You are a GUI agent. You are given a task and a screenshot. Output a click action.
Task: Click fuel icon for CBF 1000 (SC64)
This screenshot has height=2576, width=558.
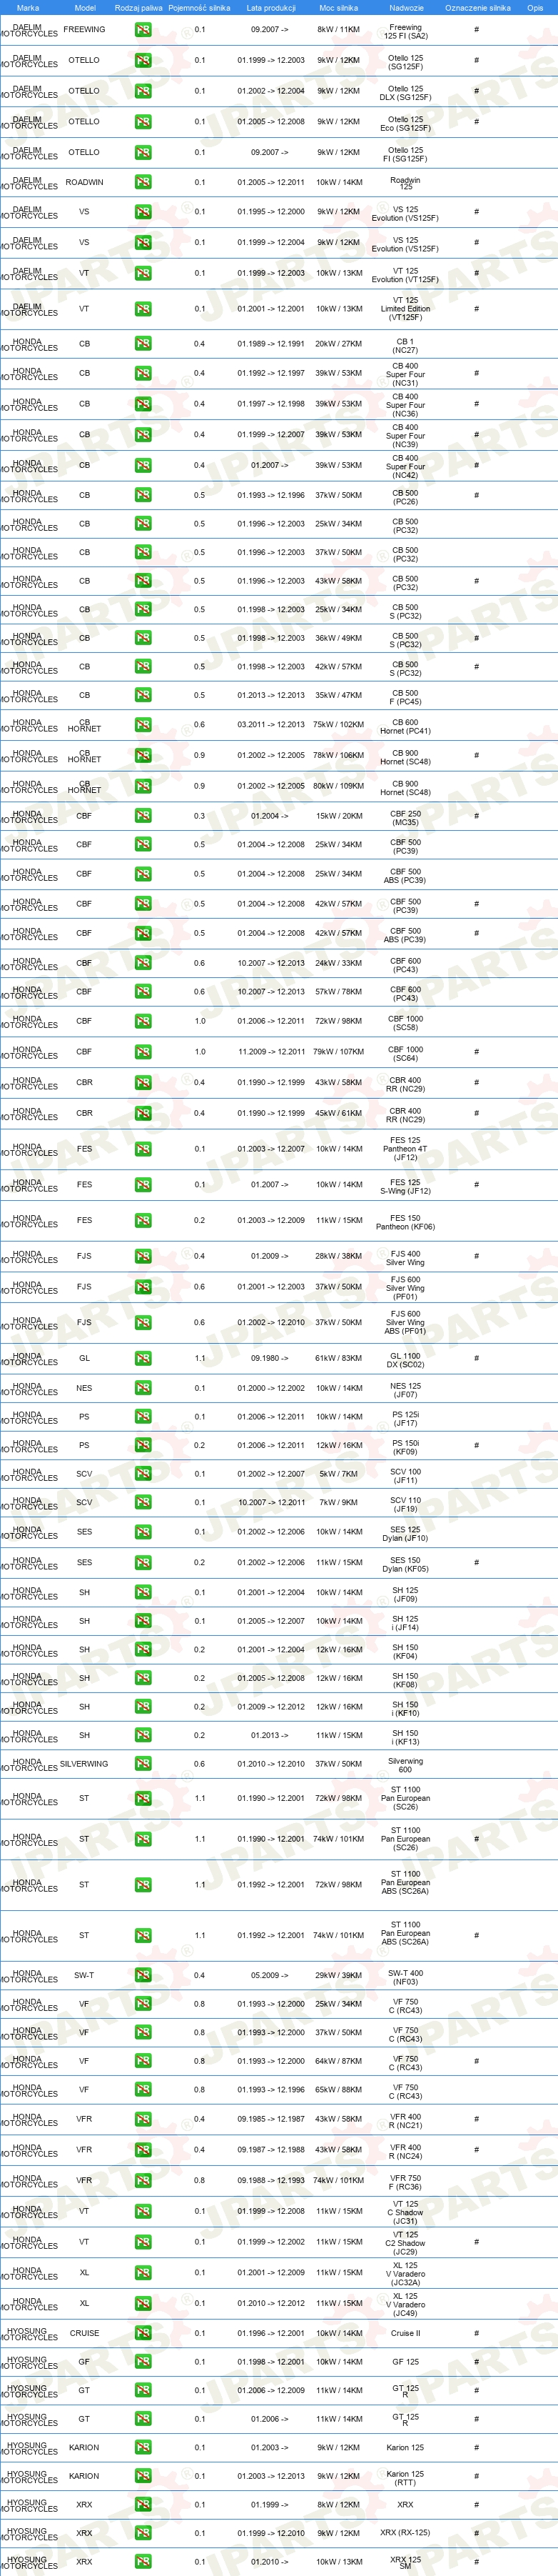tap(143, 1052)
